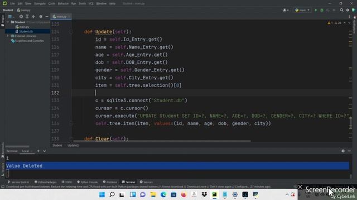Click the warnings indicator in editor
The image size is (357, 200).
click(334, 23)
